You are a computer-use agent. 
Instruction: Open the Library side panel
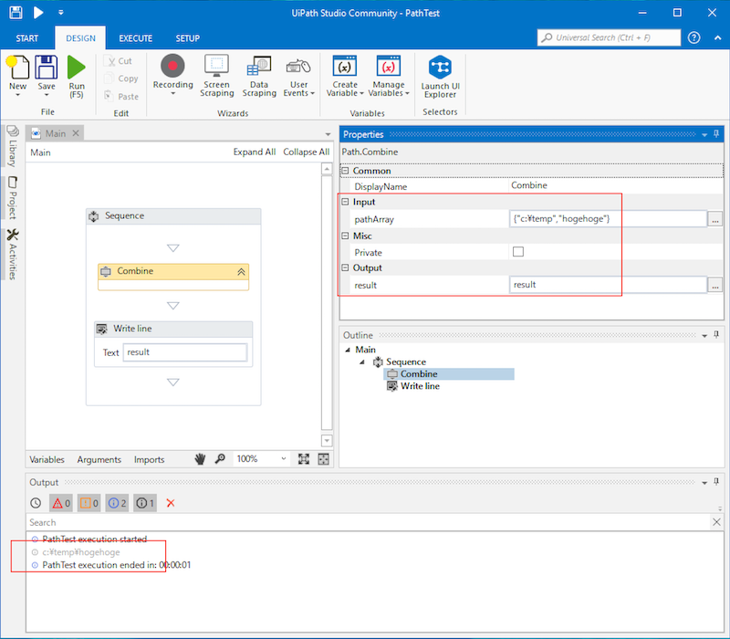tap(13, 147)
